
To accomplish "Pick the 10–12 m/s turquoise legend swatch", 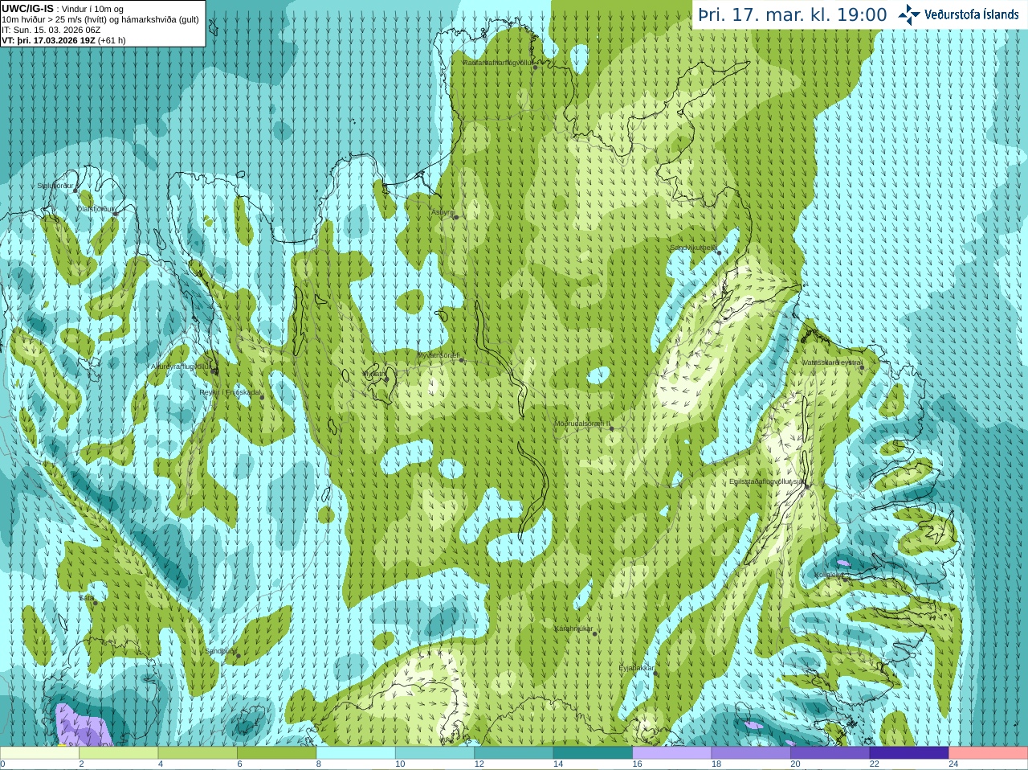I will pos(435,753).
